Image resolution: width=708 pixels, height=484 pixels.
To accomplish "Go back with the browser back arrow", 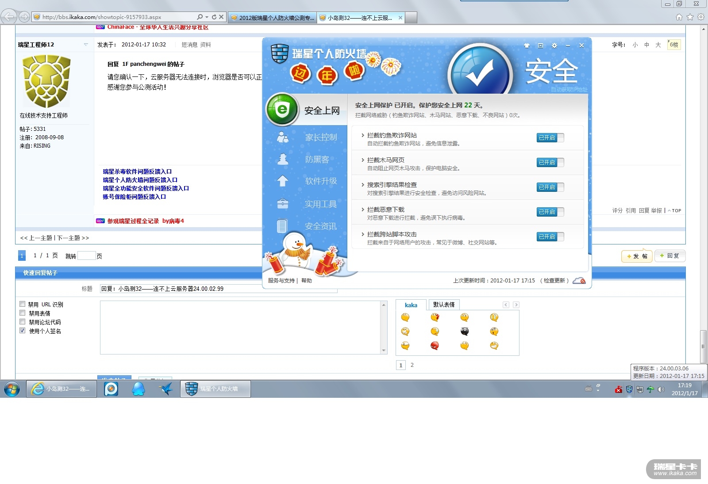I will coord(9,17).
